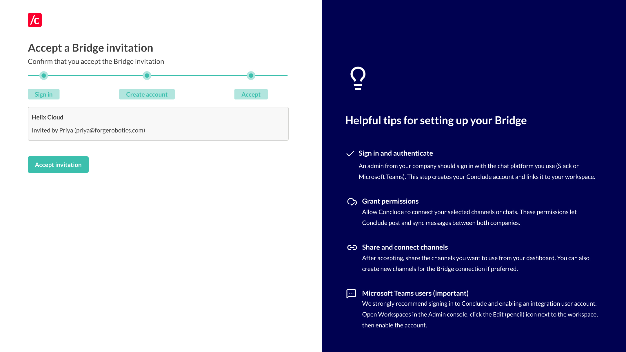This screenshot has height=352, width=626.
Task: Click the chat bubble icon beside Microsoft Teams users
Action: pyautogui.click(x=351, y=294)
